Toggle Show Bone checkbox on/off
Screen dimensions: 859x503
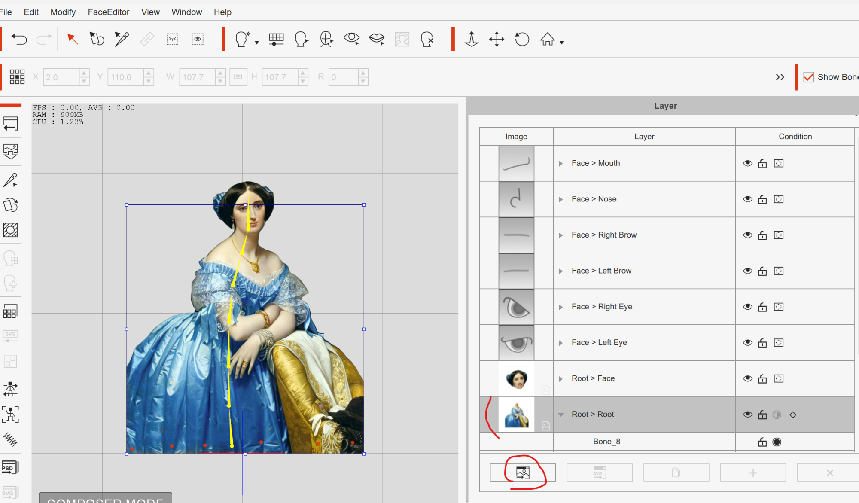tap(809, 76)
